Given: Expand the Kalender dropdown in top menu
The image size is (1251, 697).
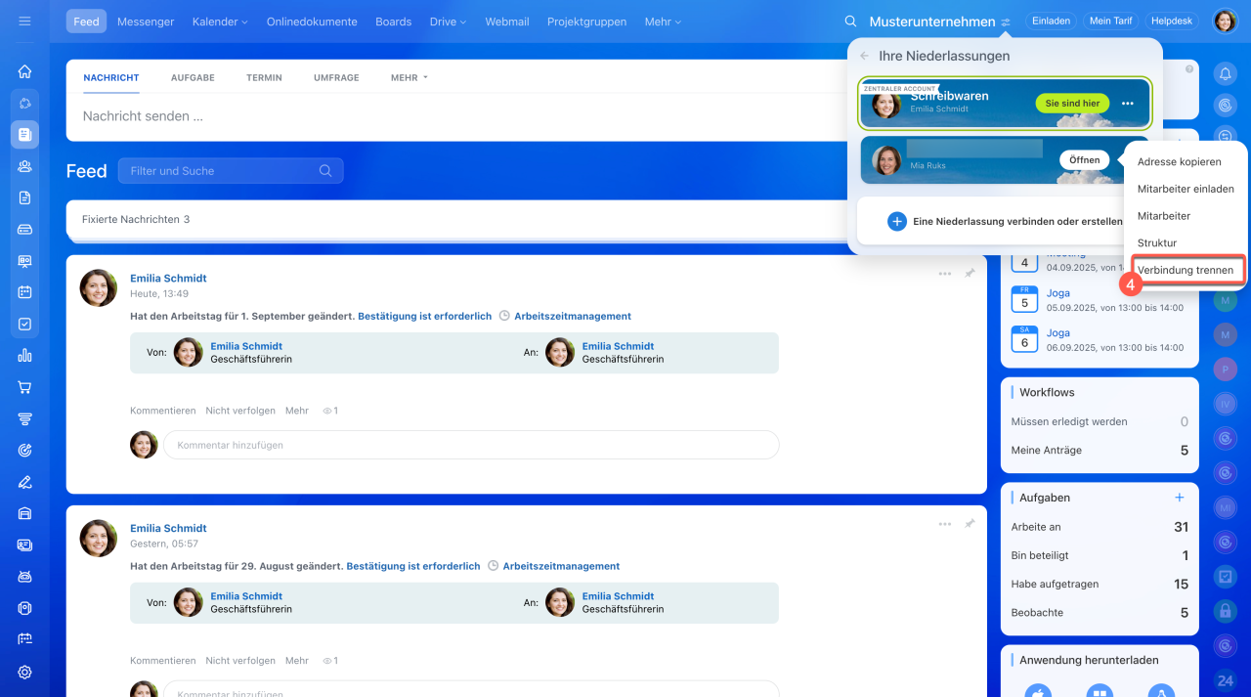Looking at the screenshot, I should (220, 22).
